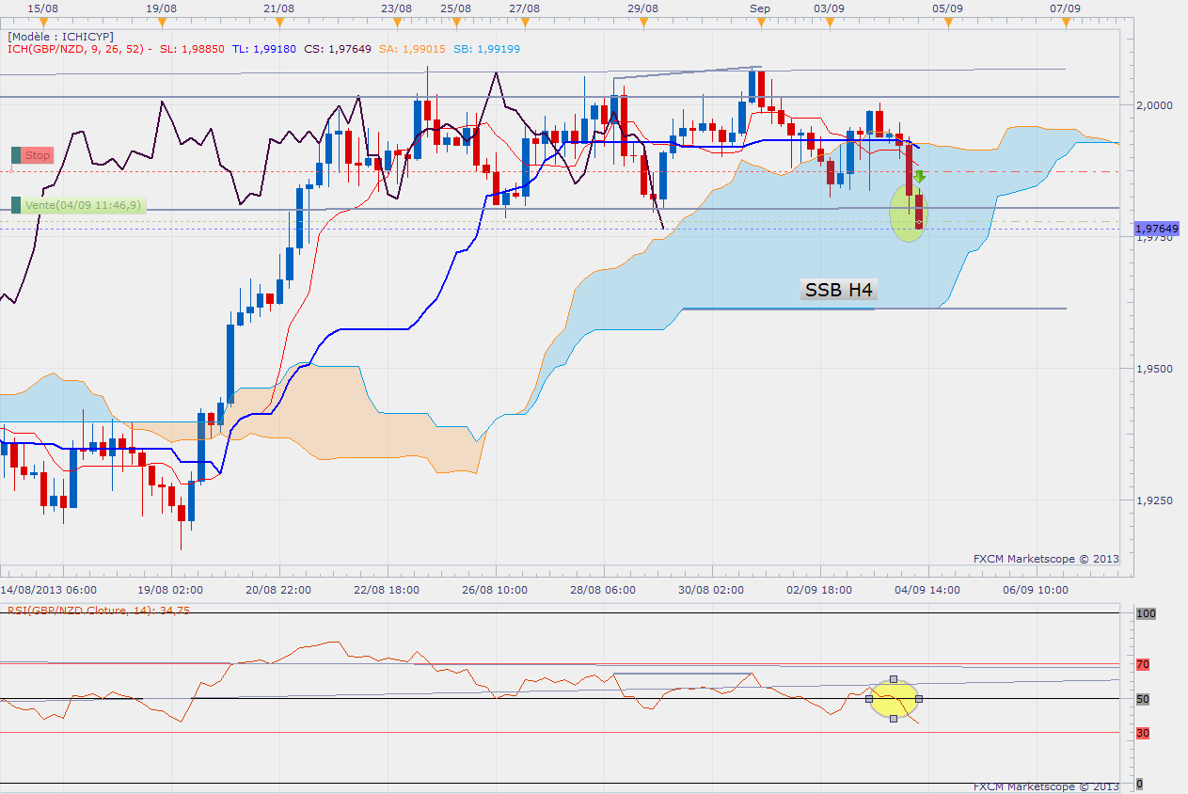Click the 26/08 10:00 time axis label
Image resolution: width=1188 pixels, height=794 pixels.
(x=496, y=590)
